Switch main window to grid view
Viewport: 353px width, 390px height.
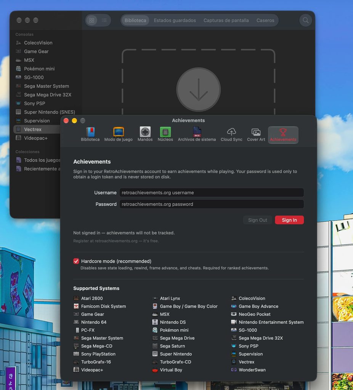pyautogui.click(x=92, y=20)
